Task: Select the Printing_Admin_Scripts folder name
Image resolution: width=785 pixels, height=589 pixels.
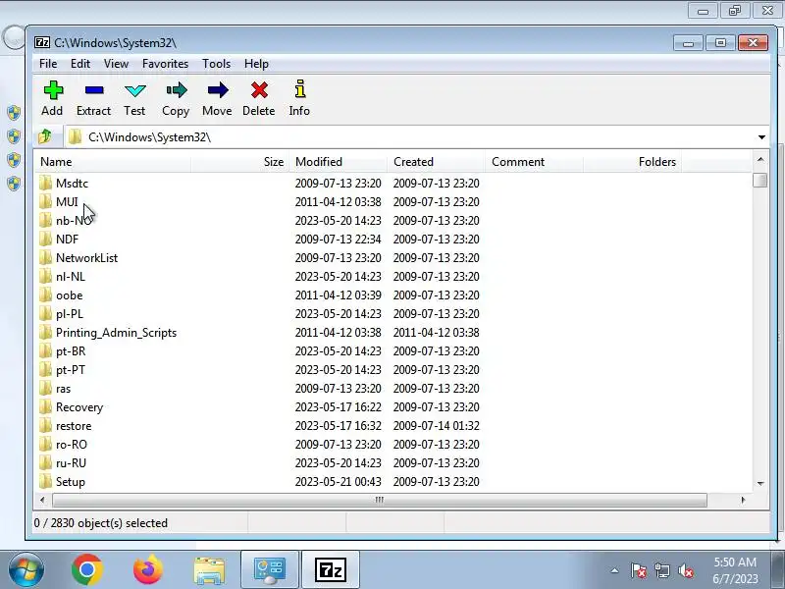Action: pyautogui.click(x=116, y=333)
